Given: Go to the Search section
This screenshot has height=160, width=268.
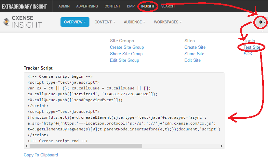Looking at the screenshot, I should (x=168, y=6).
